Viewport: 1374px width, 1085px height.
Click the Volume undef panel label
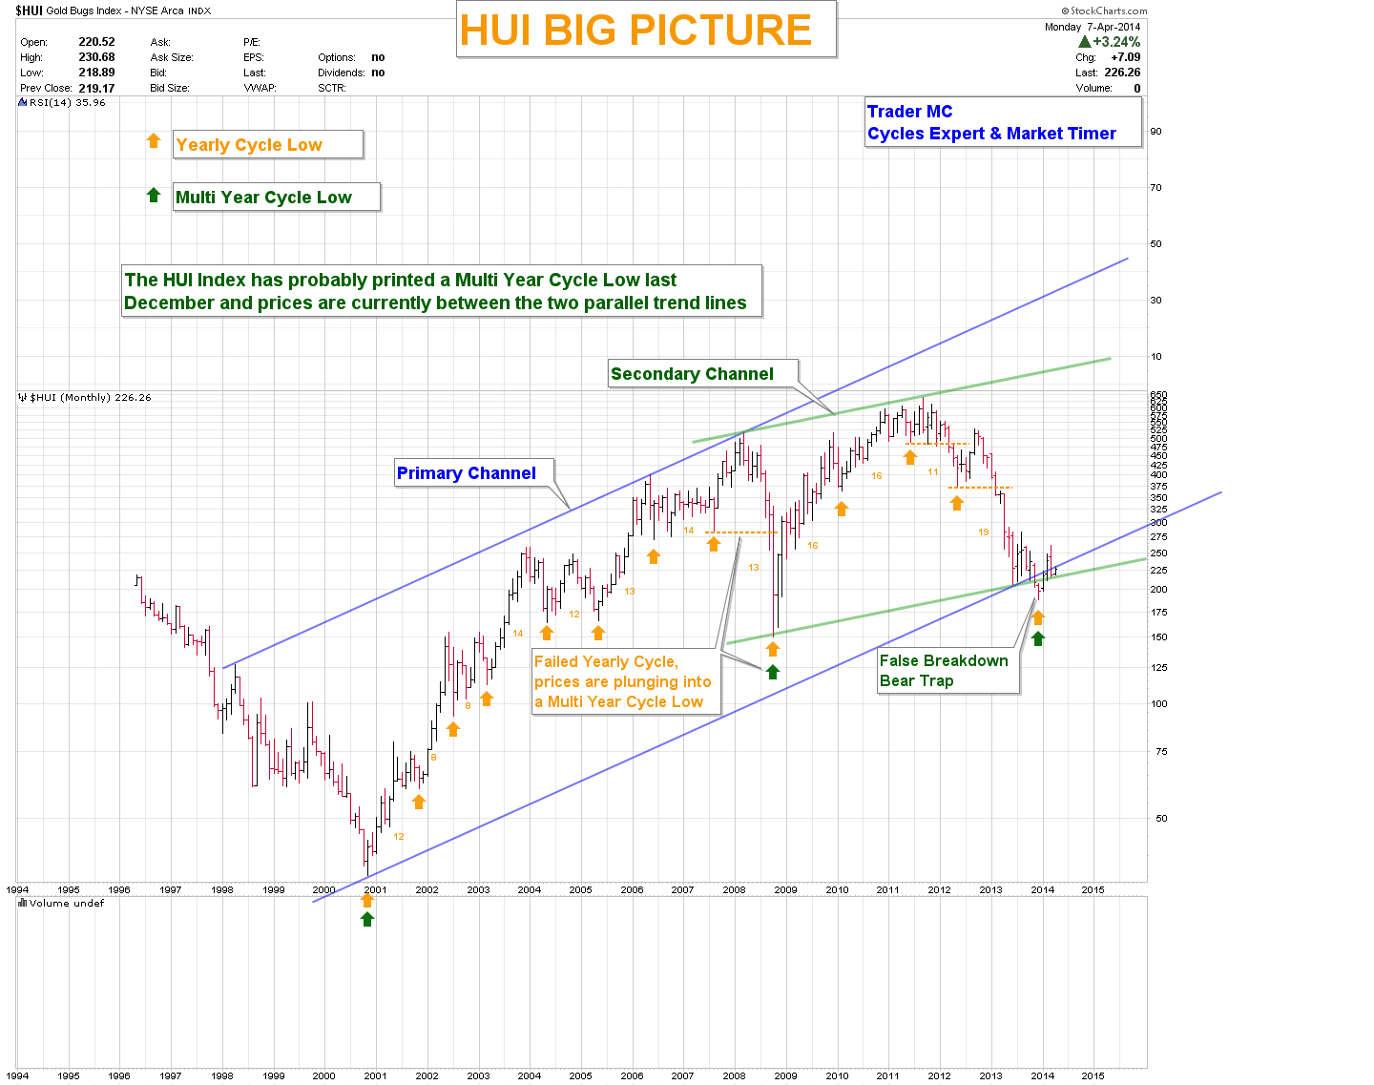coord(67,903)
